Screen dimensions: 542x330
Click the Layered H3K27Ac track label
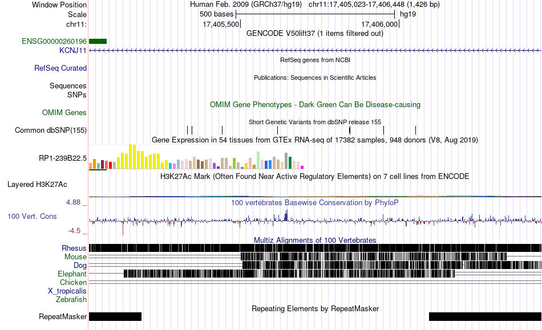pos(37,184)
